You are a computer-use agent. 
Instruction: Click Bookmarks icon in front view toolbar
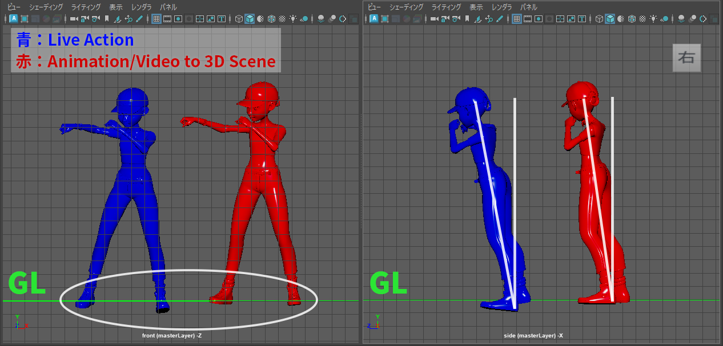click(x=106, y=19)
